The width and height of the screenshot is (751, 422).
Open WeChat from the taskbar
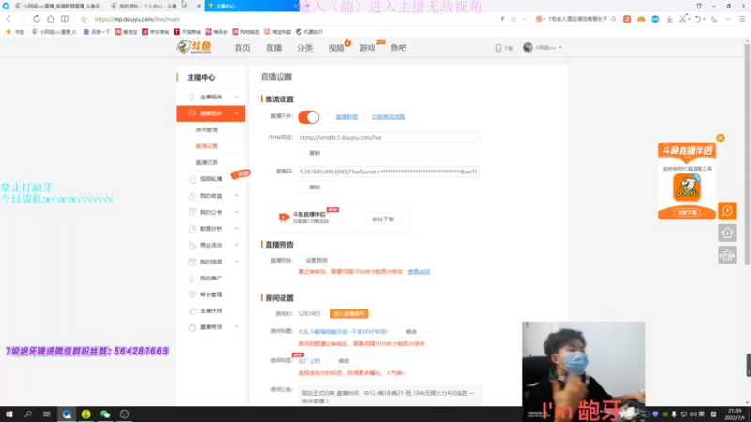click(105, 414)
